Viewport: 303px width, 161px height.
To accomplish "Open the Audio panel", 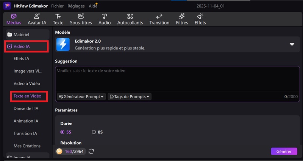I will point(105,19).
